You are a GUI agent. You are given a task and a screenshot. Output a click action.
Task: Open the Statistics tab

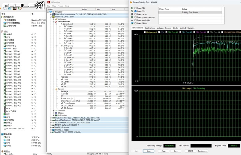[x=191, y=28]
